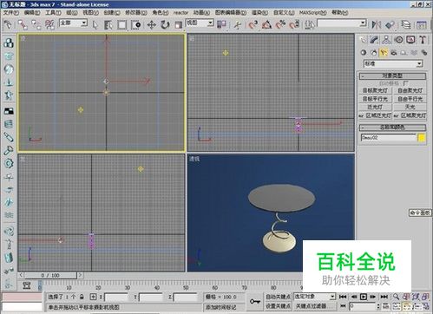
Task: Open the 工具 (Tools) menu
Action: point(53,12)
